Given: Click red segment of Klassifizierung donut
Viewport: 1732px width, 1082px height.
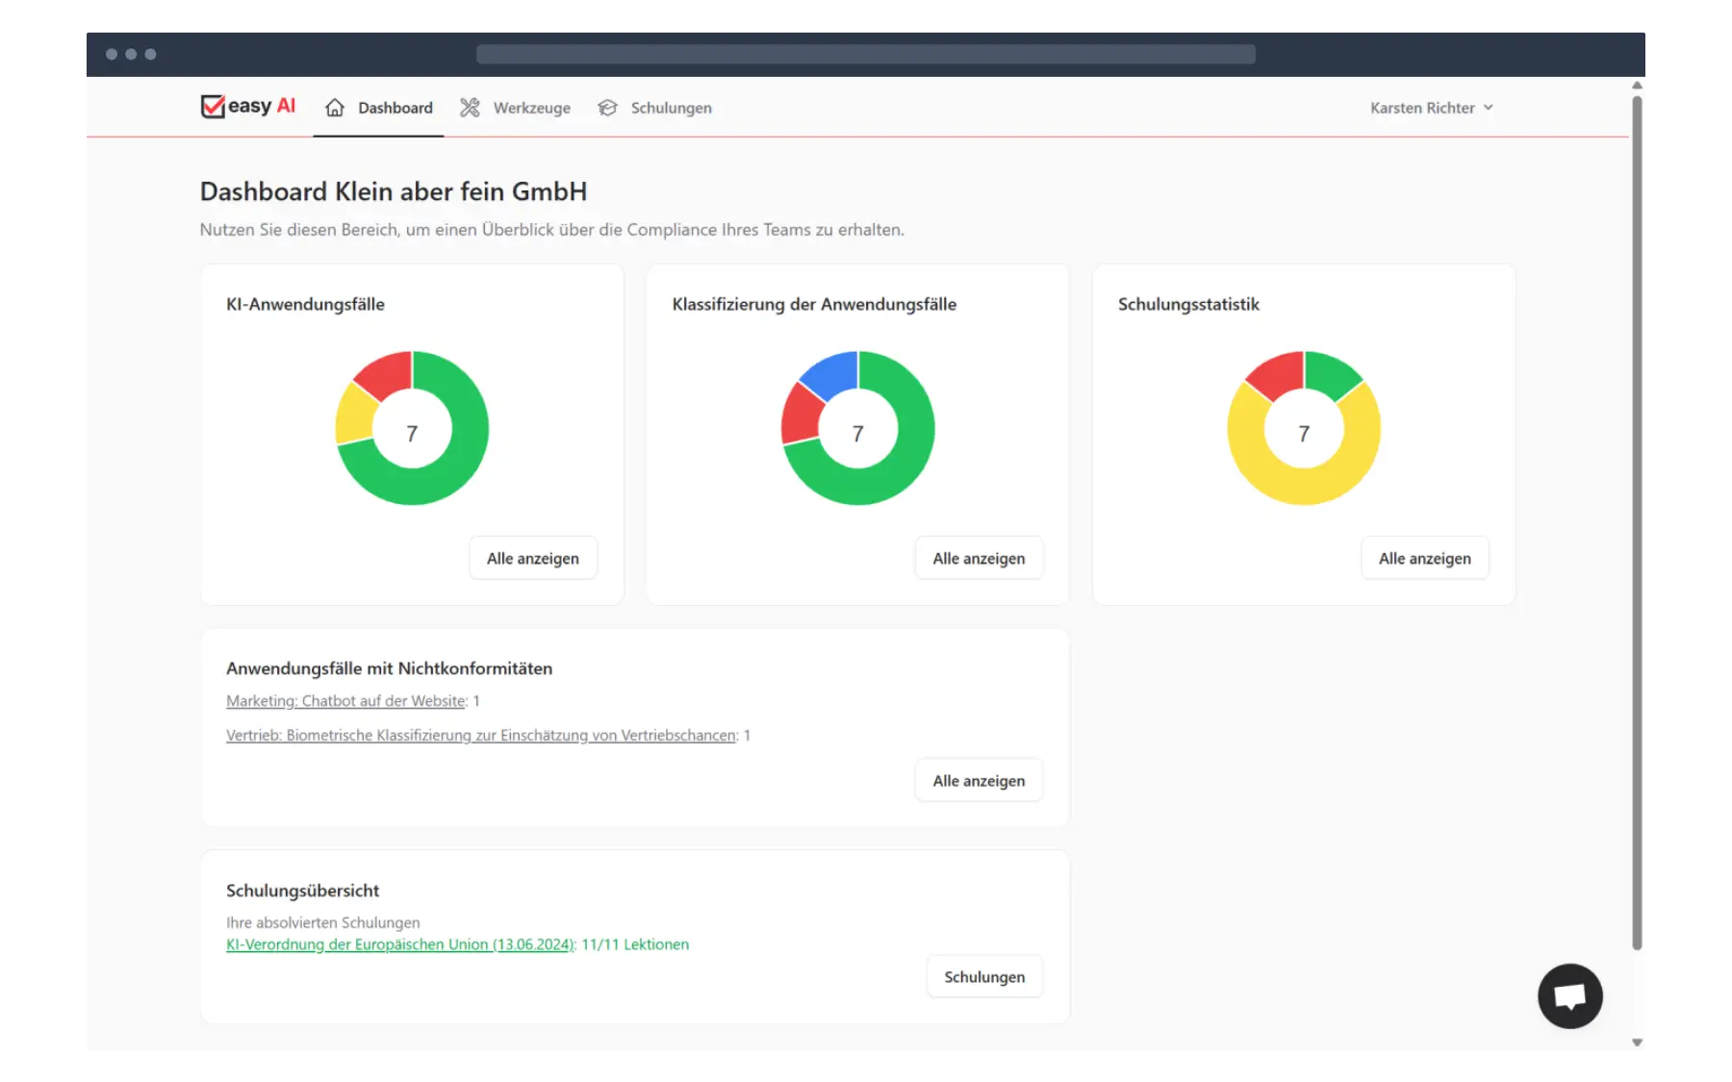Looking at the screenshot, I should point(801,415).
